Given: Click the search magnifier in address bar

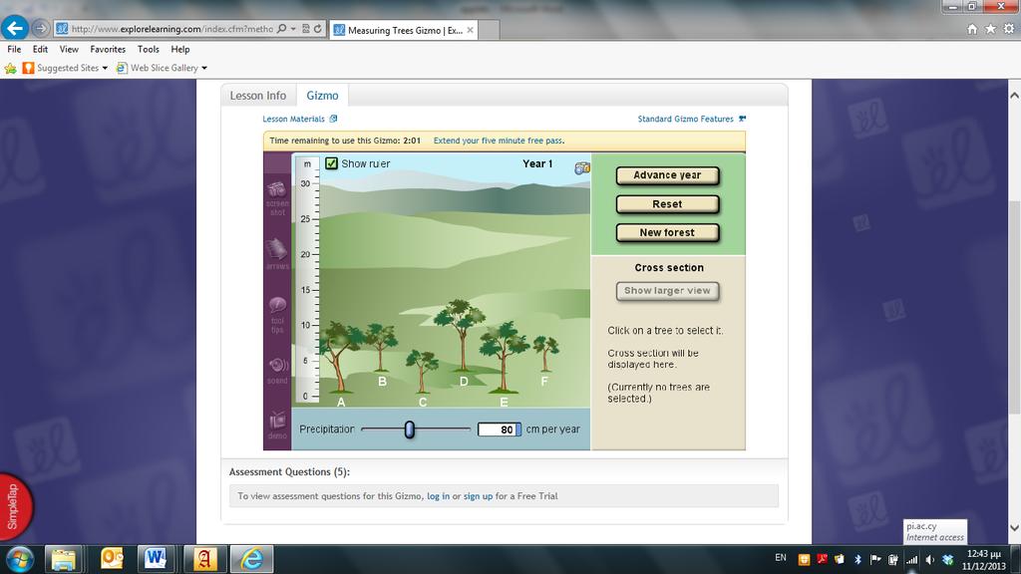Looking at the screenshot, I should pyautogui.click(x=281, y=29).
